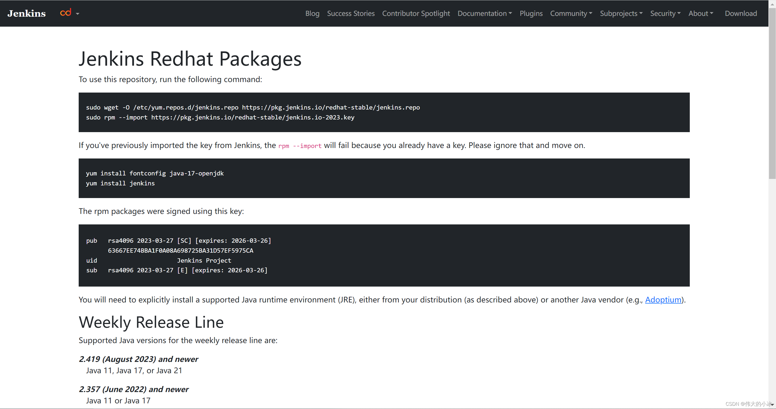Click the Download link in navbar

[740, 13]
